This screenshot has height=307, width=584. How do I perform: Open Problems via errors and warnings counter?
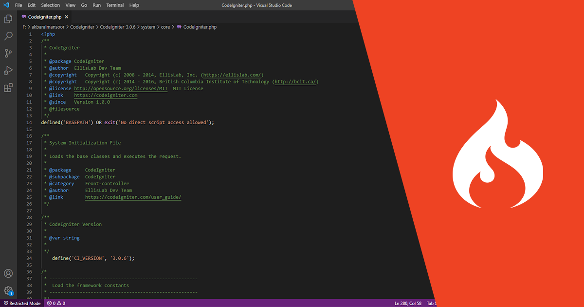pos(56,303)
